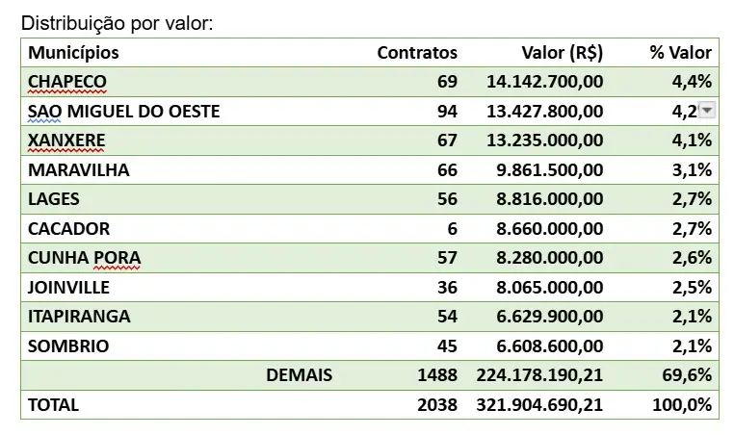Select the CHAPECO value 14.142.700,00

coord(539,81)
